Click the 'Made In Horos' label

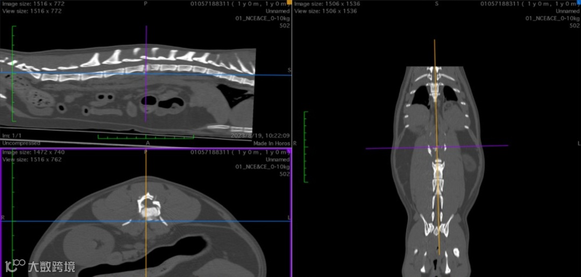[272, 143]
